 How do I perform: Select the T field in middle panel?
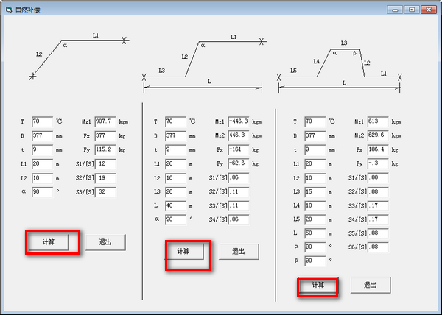(175, 121)
